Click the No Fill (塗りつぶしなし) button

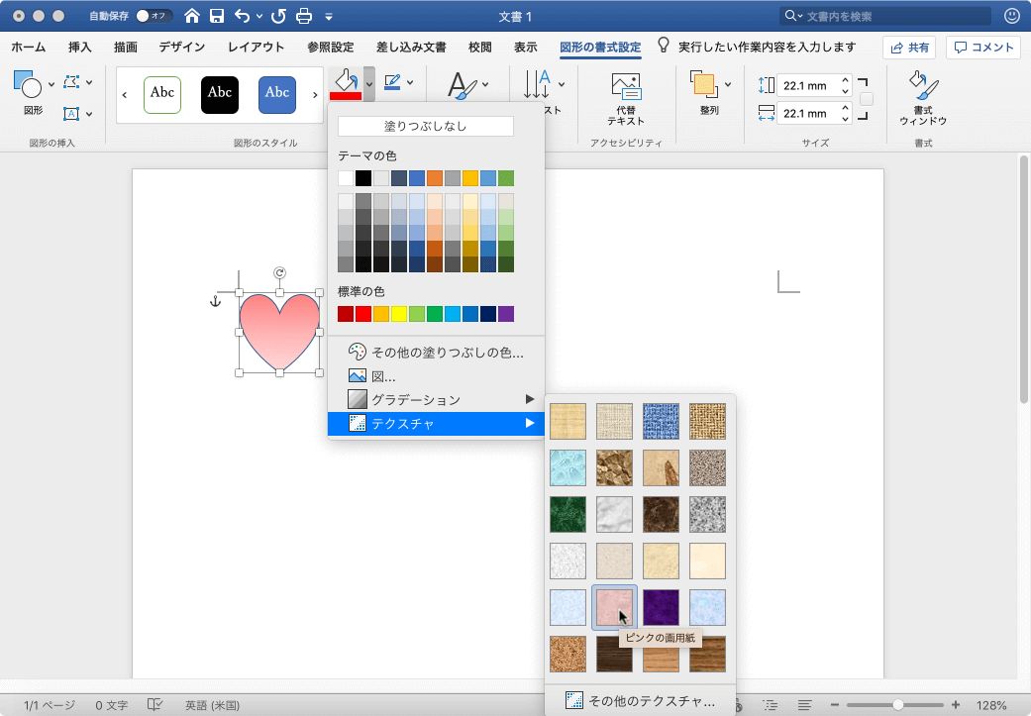(426, 126)
